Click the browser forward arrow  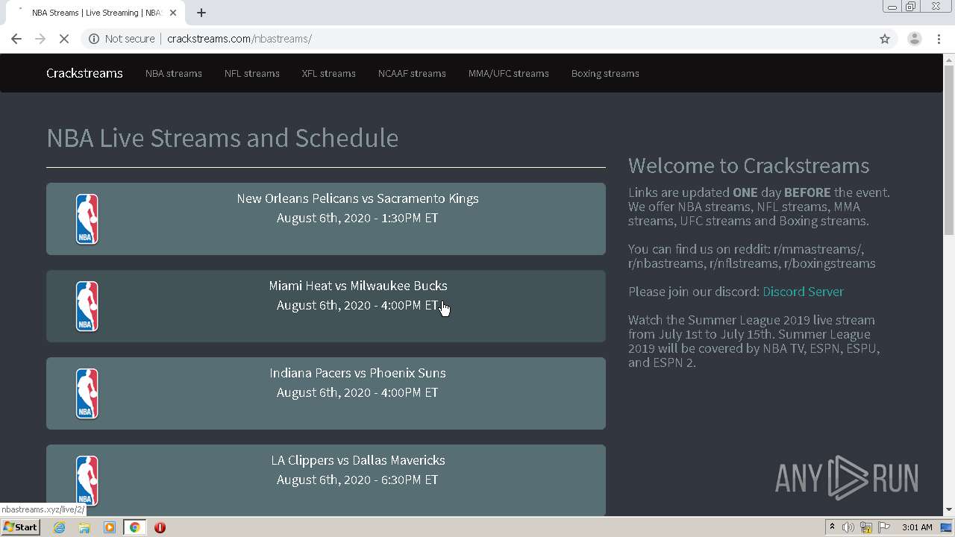pyautogui.click(x=40, y=39)
